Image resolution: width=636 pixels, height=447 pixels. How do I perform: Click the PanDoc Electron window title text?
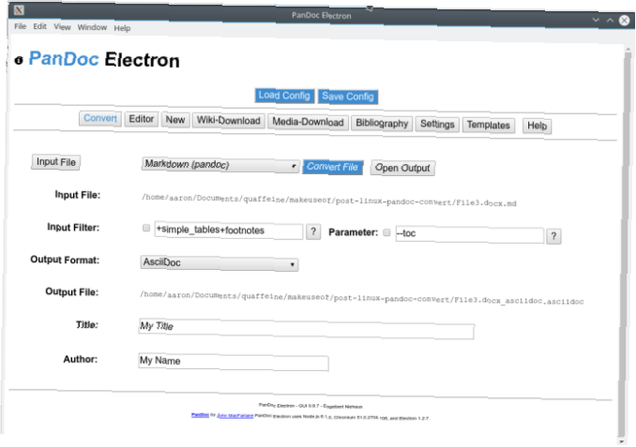[x=322, y=15]
